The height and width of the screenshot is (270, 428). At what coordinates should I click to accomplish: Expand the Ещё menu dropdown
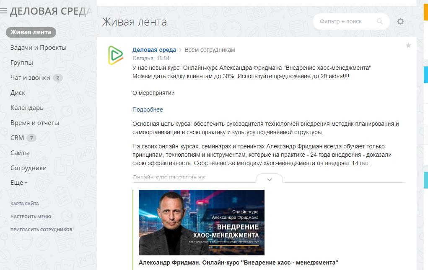[19, 183]
